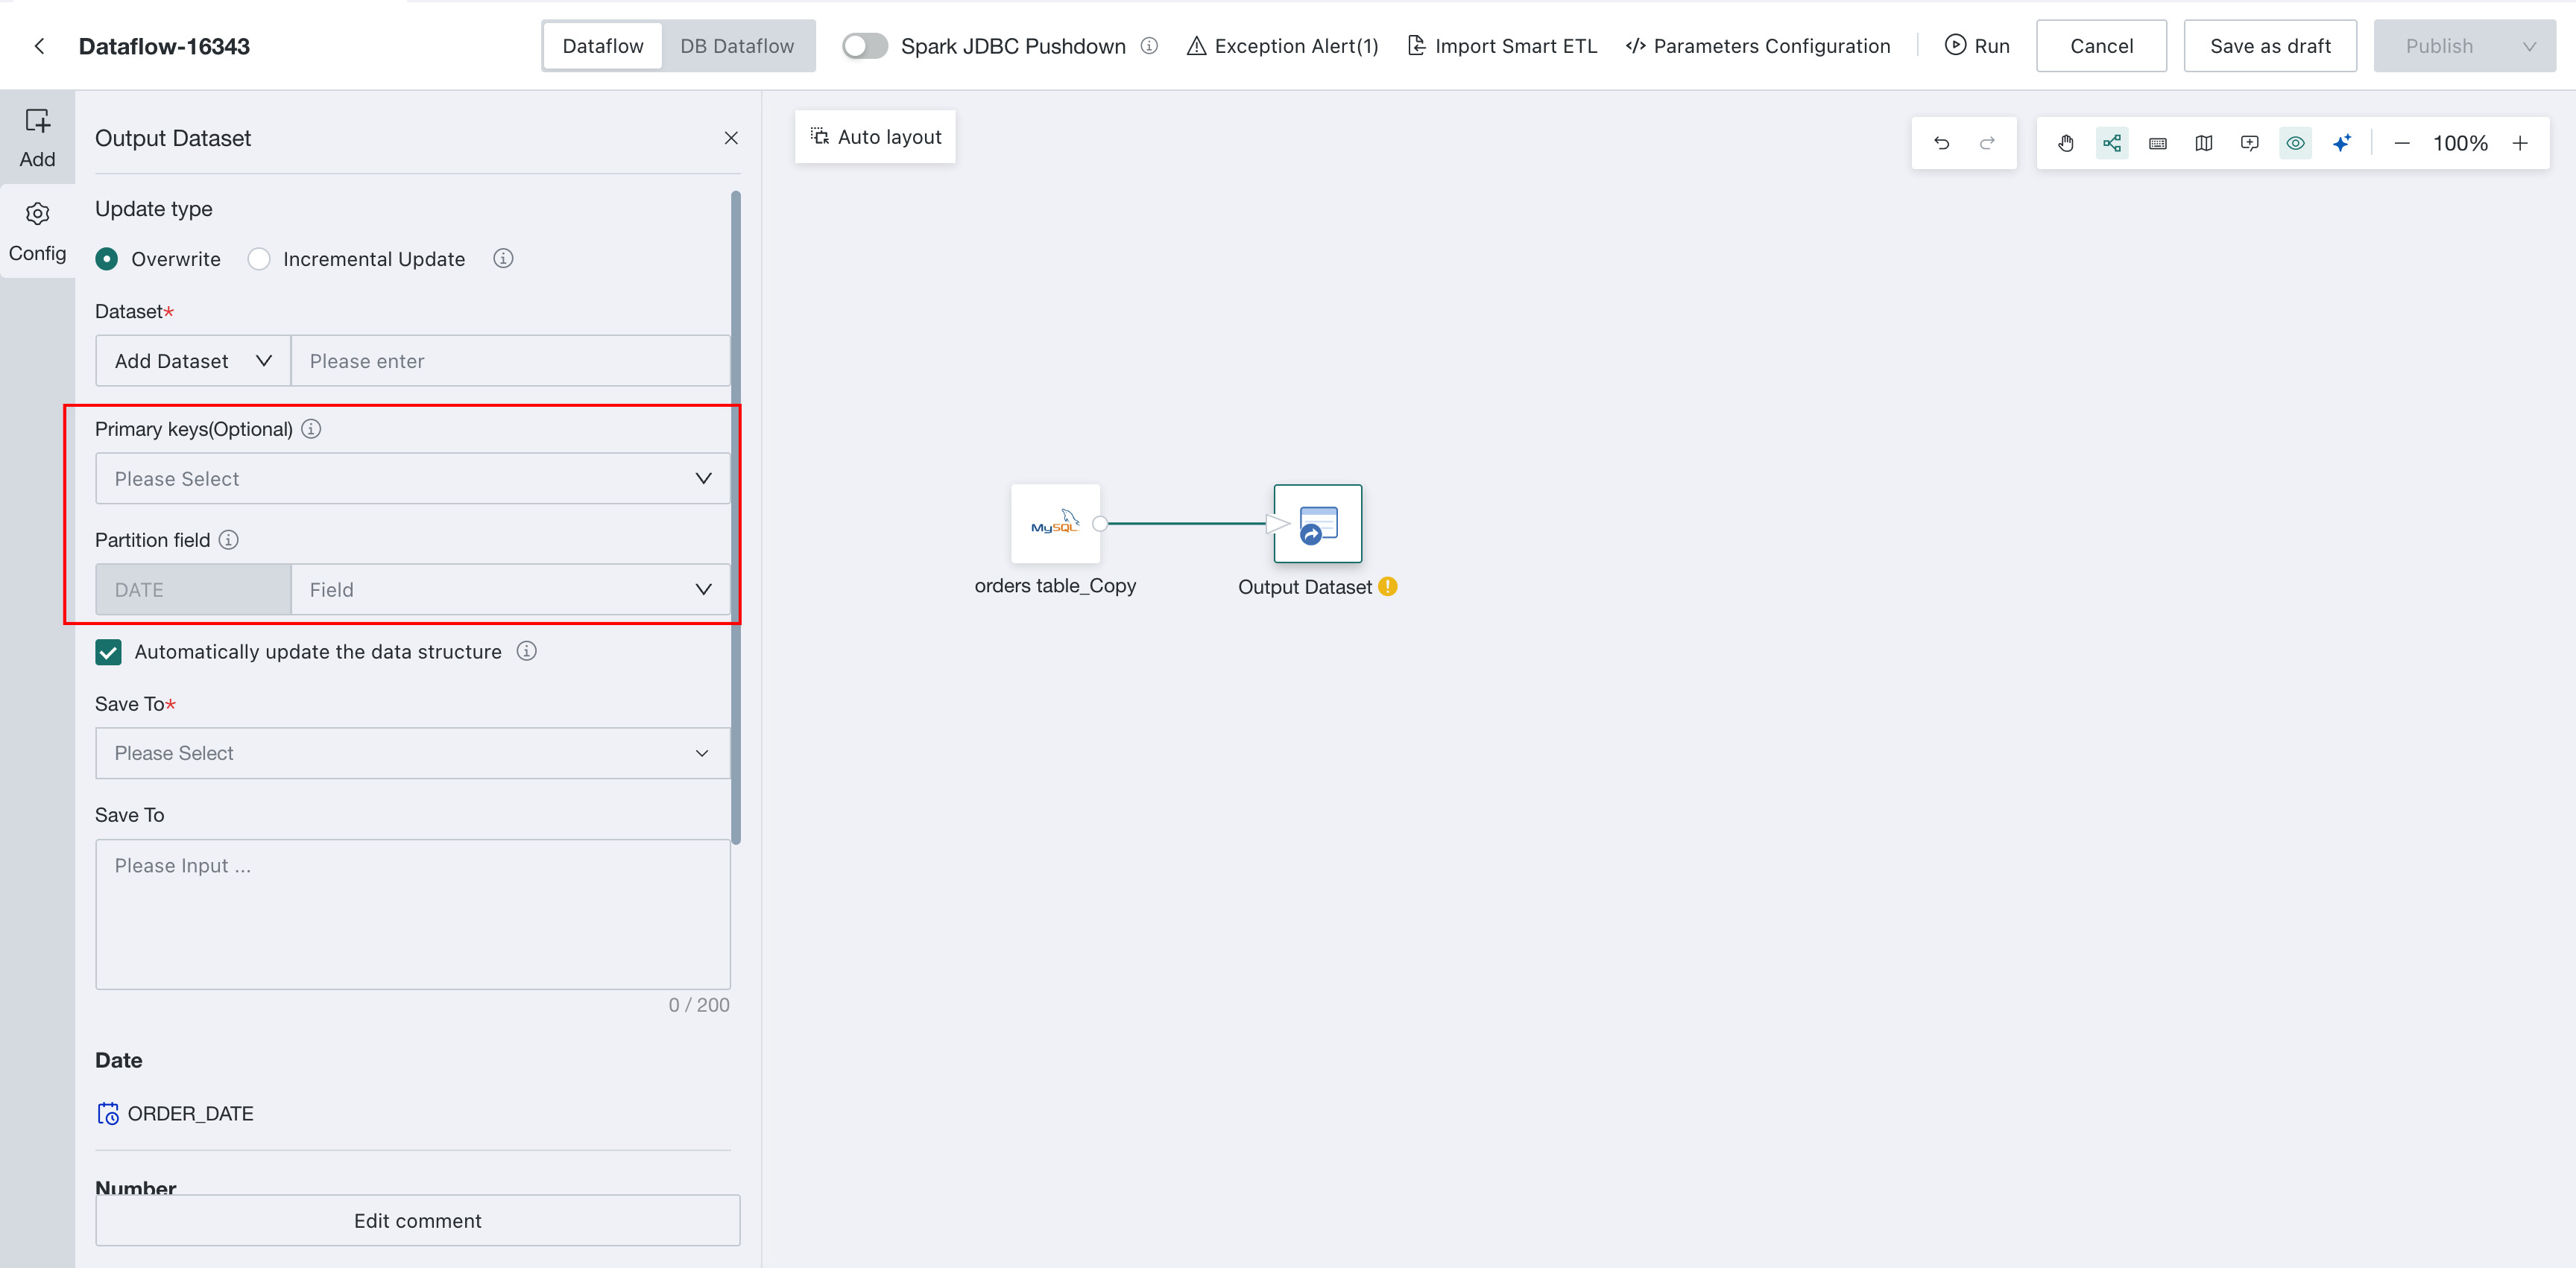The width and height of the screenshot is (2576, 1268).
Task: Click Import Smart ETL
Action: point(1502,46)
